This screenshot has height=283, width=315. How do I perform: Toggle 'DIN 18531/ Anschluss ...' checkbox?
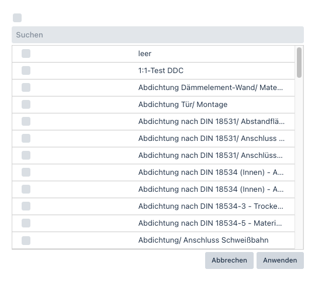(26, 138)
